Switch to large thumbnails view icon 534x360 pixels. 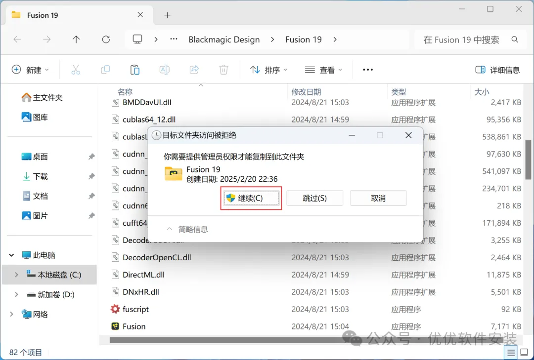pos(525,353)
